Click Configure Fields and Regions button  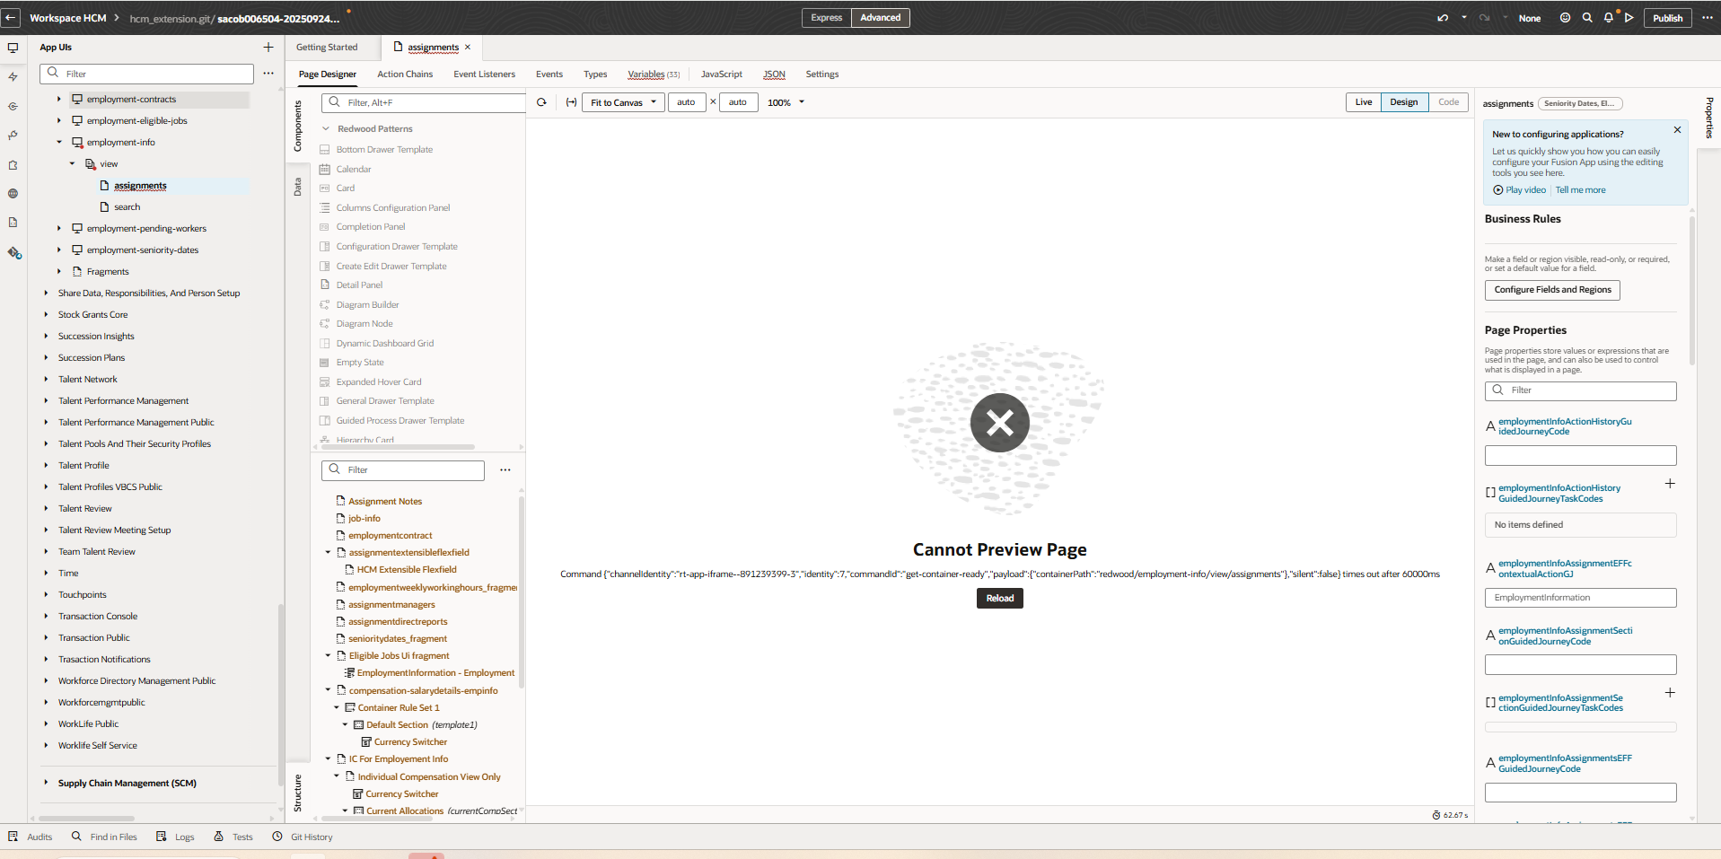[x=1552, y=290]
